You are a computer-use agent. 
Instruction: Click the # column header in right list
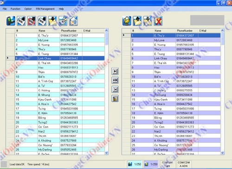pyautogui.click(x=142, y=31)
